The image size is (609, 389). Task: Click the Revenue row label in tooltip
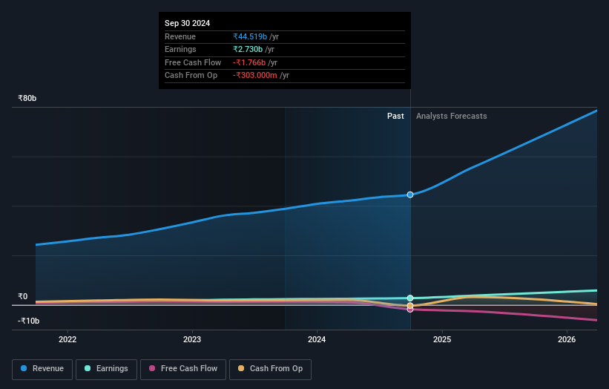coord(180,36)
